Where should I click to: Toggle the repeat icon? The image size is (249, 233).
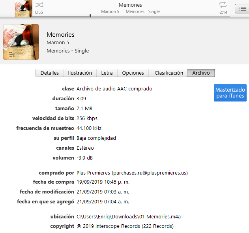[223, 5]
